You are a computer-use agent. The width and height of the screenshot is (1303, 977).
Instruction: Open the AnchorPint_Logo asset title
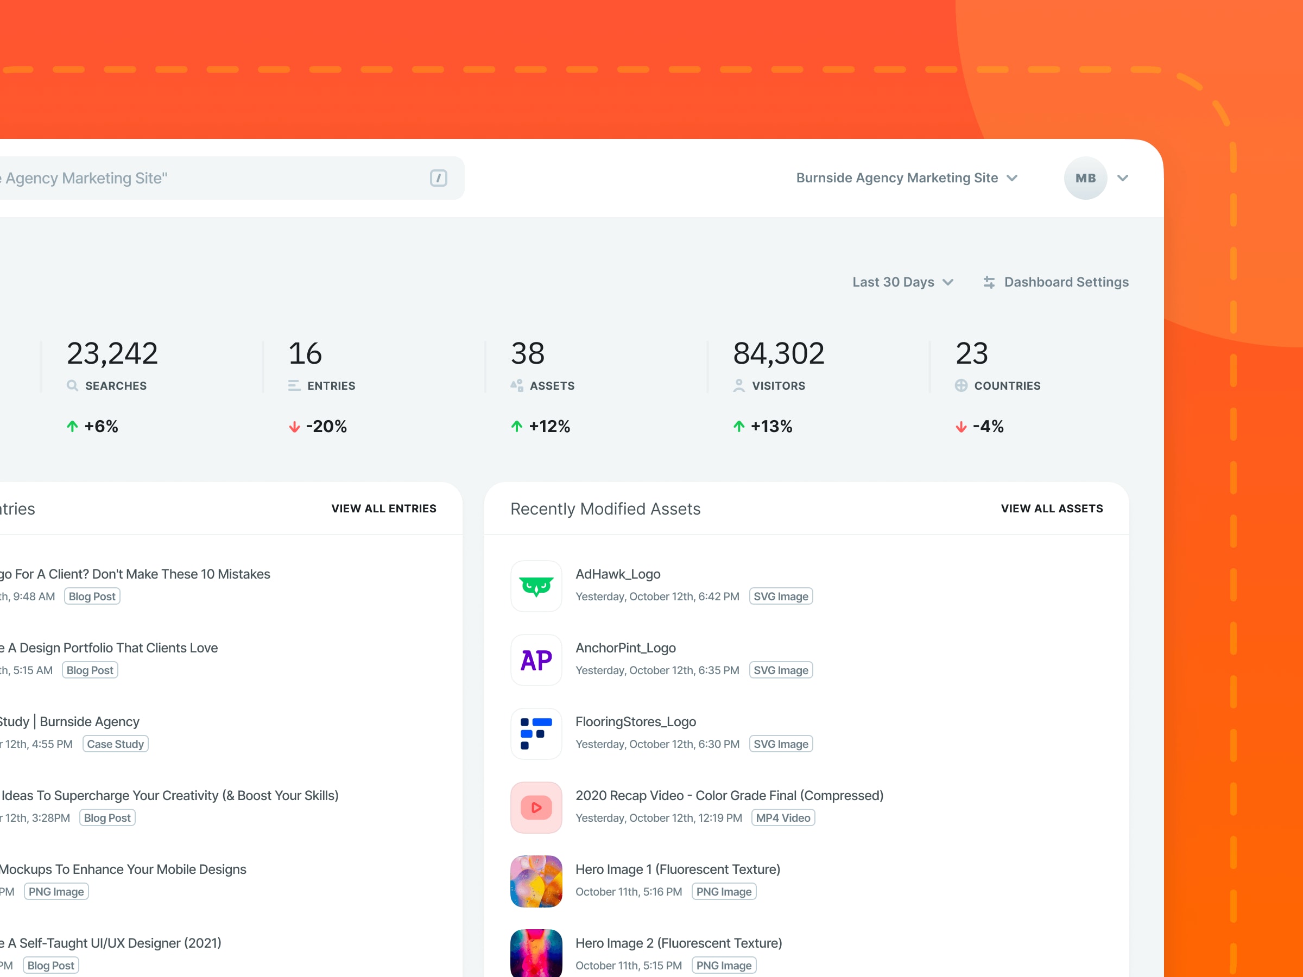(x=625, y=648)
